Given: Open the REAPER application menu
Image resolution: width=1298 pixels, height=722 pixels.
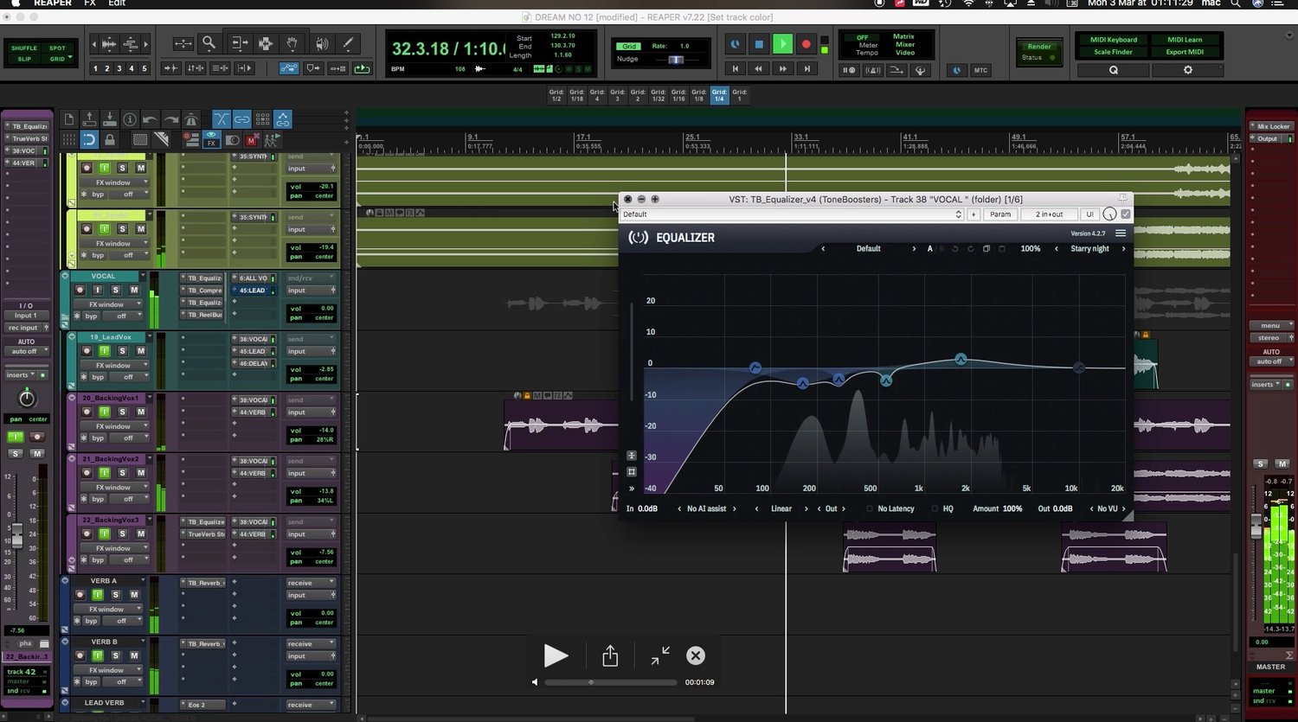Looking at the screenshot, I should coord(53,3).
